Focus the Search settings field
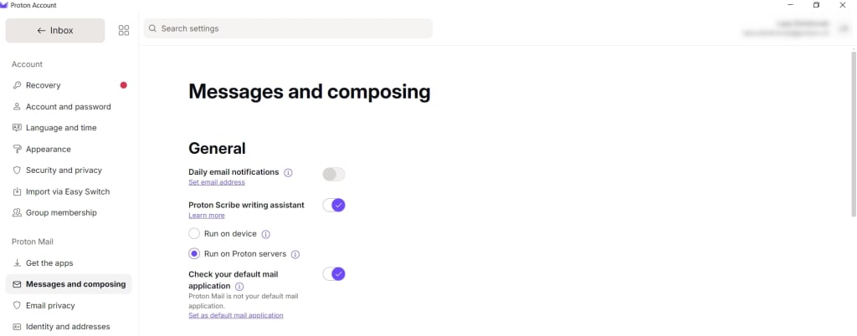The height and width of the screenshot is (336, 857). pos(288,28)
